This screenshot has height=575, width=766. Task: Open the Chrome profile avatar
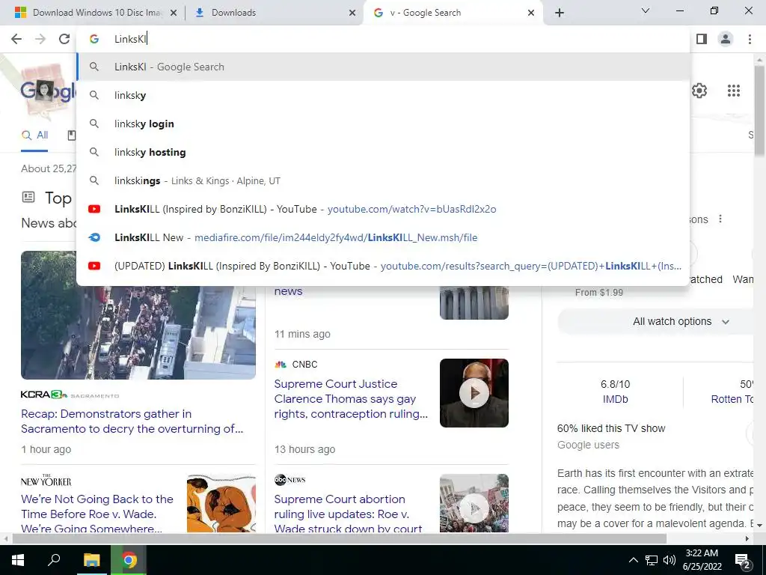click(x=726, y=39)
